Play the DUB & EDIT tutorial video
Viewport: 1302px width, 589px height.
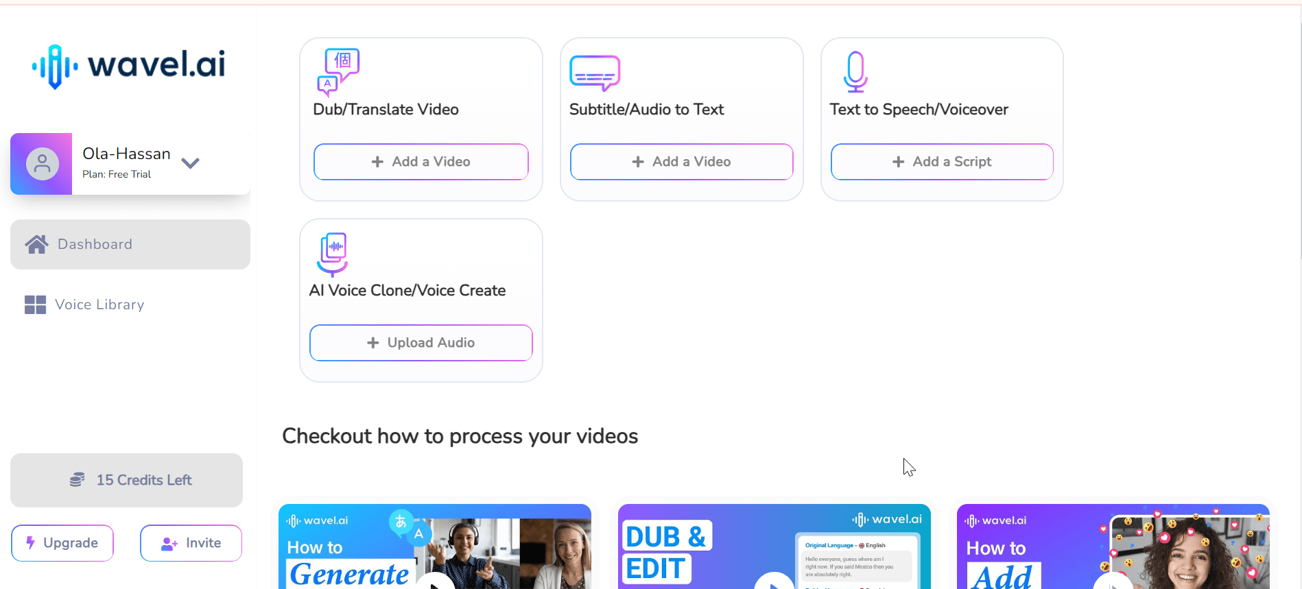(x=774, y=581)
